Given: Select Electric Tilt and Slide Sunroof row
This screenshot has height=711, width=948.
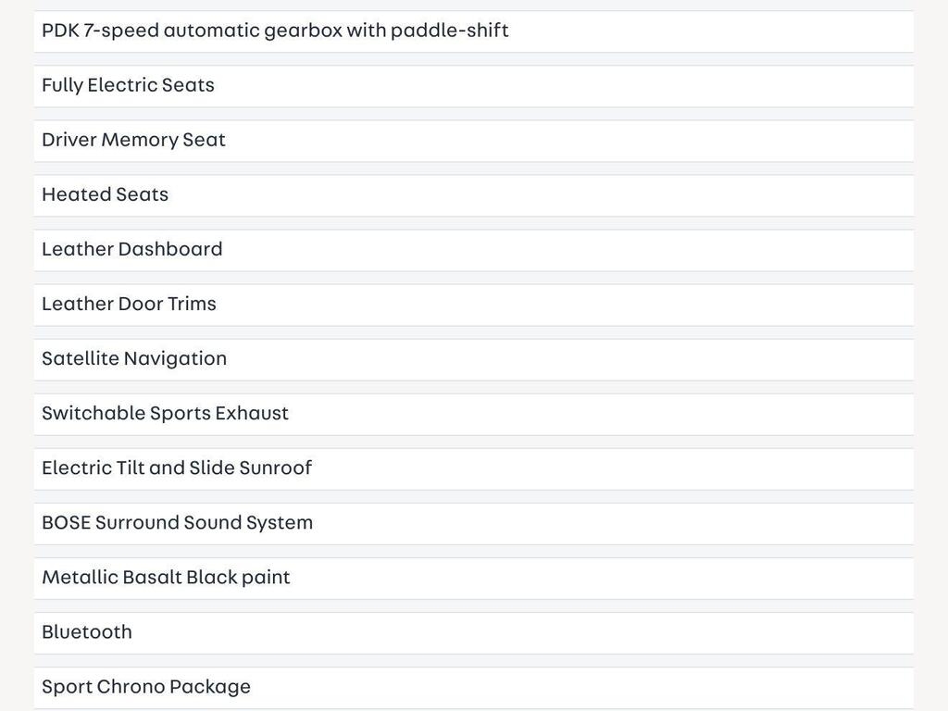Looking at the screenshot, I should point(473,469).
